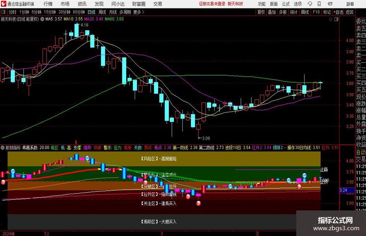Click the 证券交易未登录 login link

(212, 4)
